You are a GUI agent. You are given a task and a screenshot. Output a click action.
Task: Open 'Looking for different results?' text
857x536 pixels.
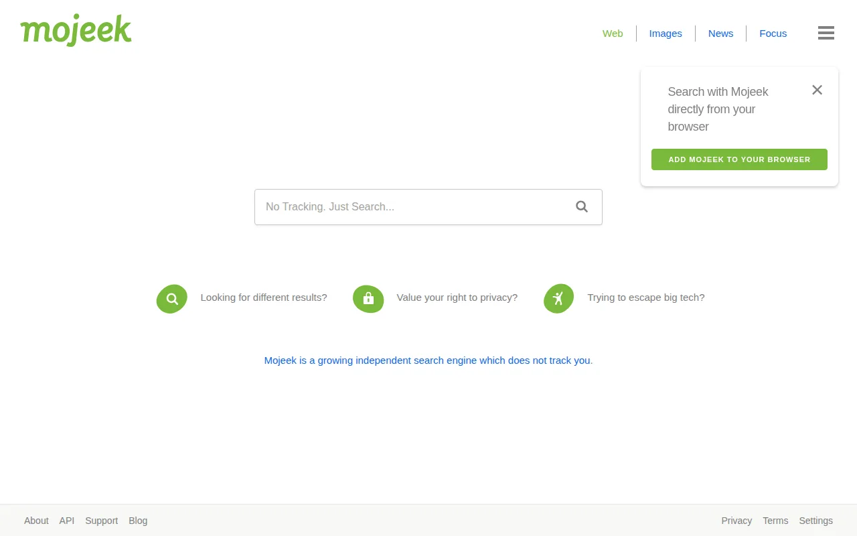[264, 297]
